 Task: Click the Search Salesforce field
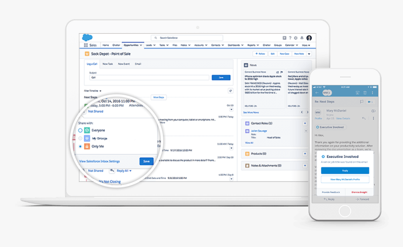[187, 38]
